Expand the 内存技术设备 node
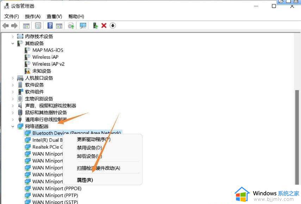Viewport: 301px width, 204px height. point(13,37)
